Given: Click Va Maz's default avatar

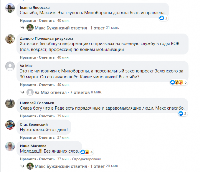Looking at the screenshot, I should (10, 67).
